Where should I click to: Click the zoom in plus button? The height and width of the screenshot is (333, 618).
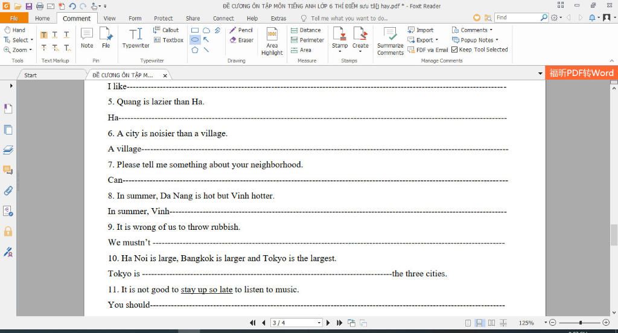606,323
